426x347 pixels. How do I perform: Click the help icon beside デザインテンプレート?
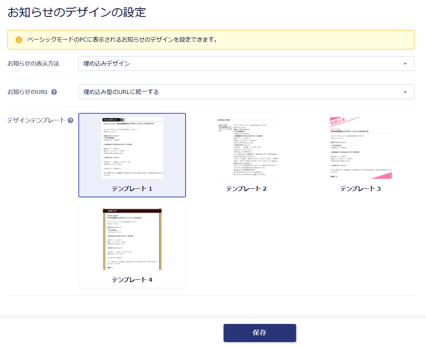click(71, 120)
